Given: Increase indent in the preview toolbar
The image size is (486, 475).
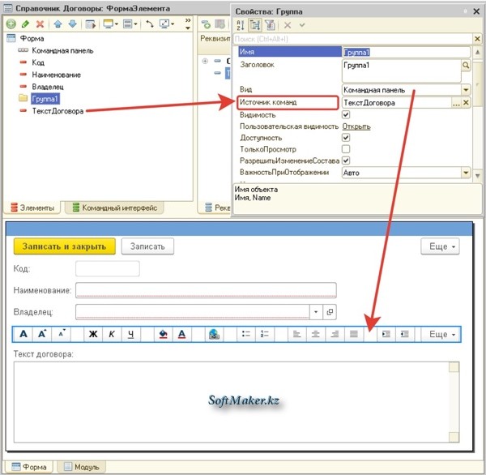Looking at the screenshot, I should [386, 334].
